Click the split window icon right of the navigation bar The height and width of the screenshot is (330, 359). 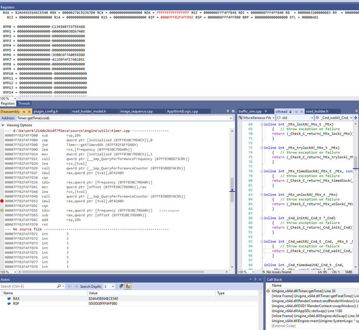click(x=356, y=118)
